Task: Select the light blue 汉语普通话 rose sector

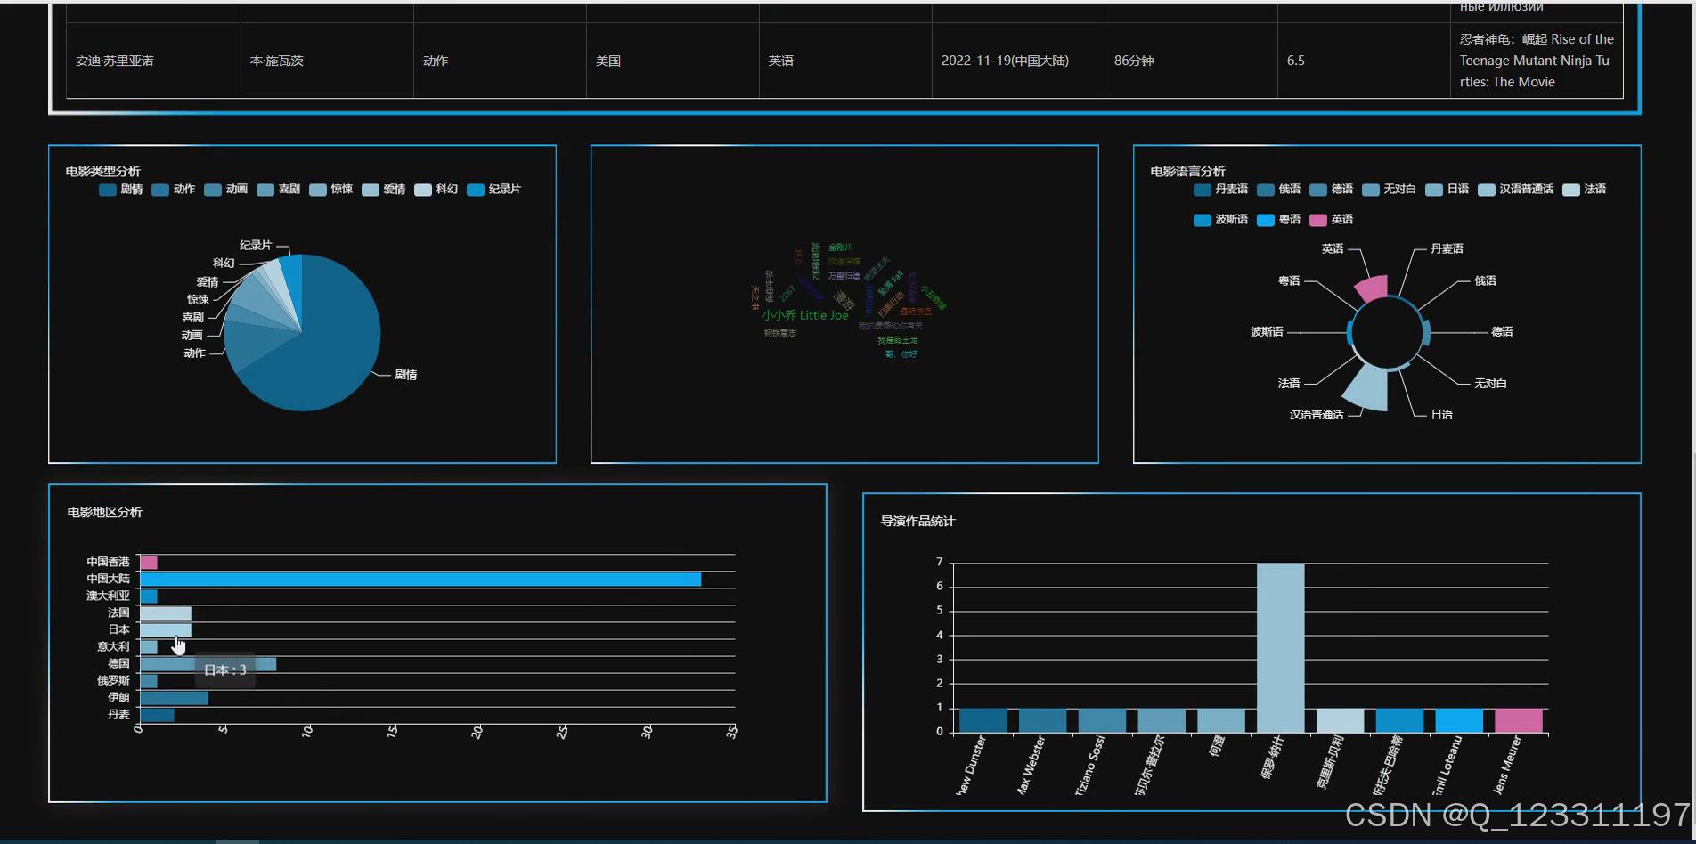Action: (1368, 390)
